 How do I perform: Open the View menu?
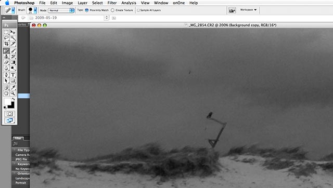tap(145, 3)
